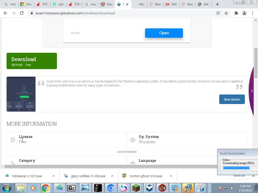Click the See more button
Screen dimensions: 258x193
coord(232,99)
